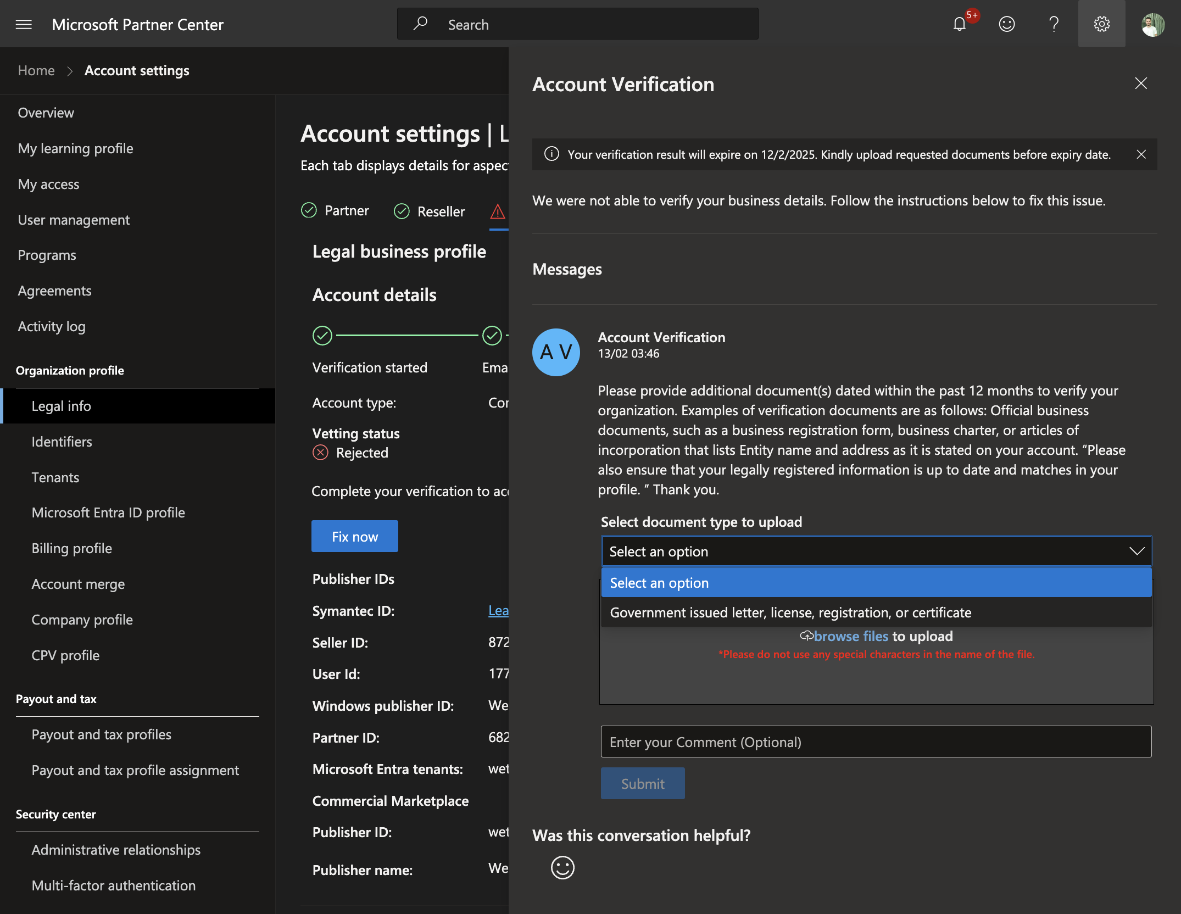This screenshot has height=914, width=1181.
Task: Rate conversation with smiley face icon
Action: click(562, 867)
